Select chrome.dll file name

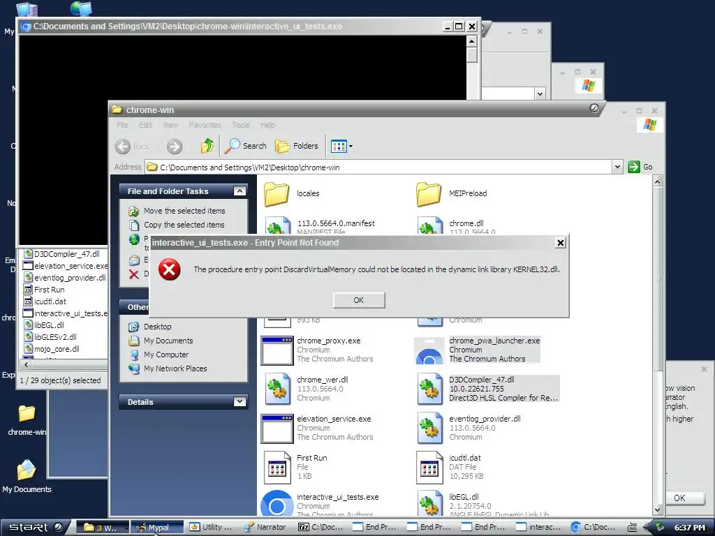tap(466, 223)
